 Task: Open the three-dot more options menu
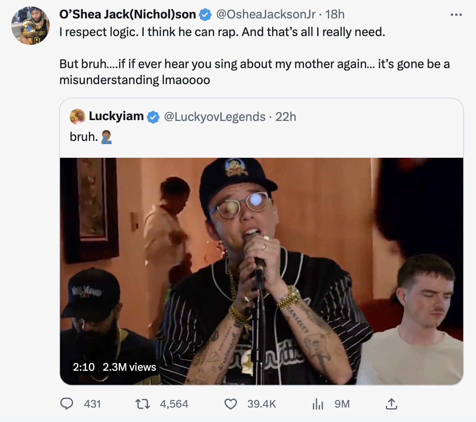[456, 14]
